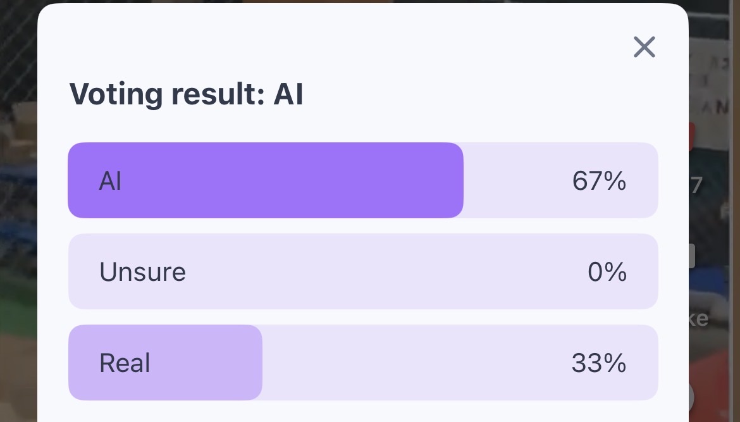Click the "Voting result: AI" heading

pos(186,94)
